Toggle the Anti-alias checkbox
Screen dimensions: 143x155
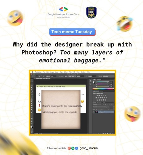point(58,76)
